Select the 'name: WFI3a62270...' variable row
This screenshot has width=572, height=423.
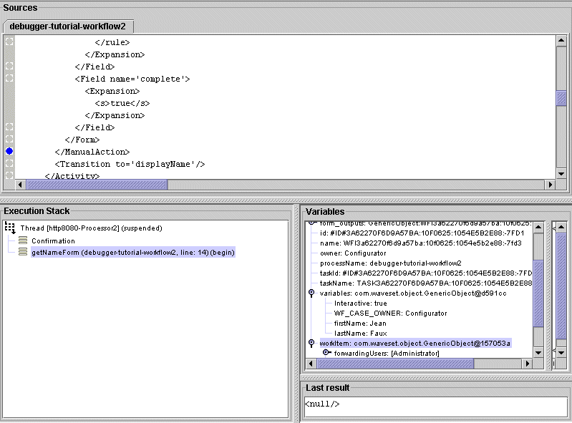point(421,243)
